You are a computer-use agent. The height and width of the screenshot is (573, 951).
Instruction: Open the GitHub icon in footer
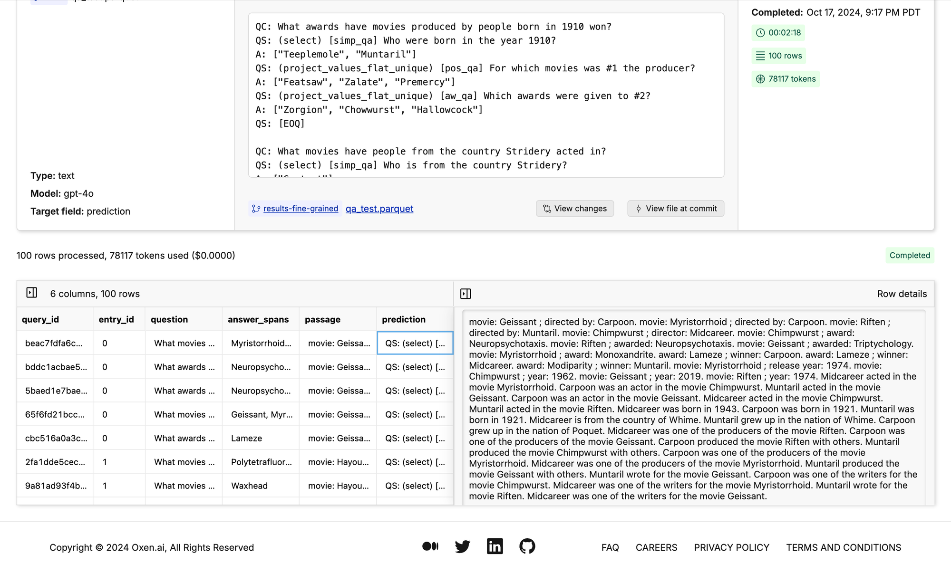(x=527, y=546)
